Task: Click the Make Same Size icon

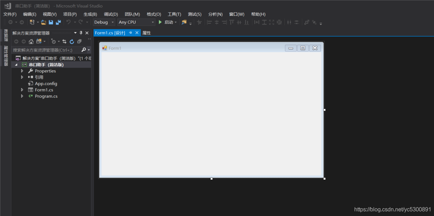Action: coord(272,22)
